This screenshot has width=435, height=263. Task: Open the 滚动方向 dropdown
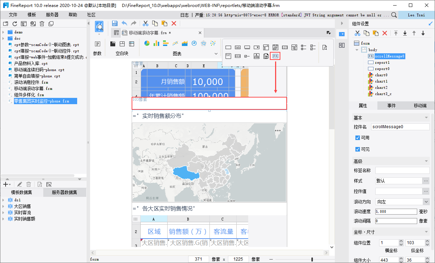tap(426, 202)
